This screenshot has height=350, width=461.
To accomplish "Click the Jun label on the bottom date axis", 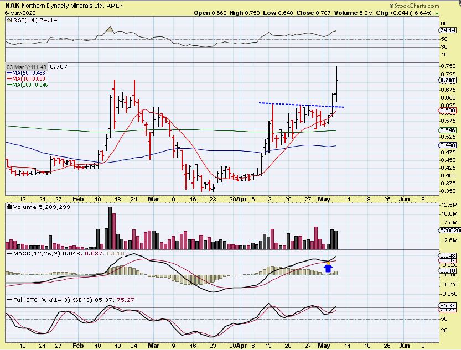I will click(x=404, y=346).
